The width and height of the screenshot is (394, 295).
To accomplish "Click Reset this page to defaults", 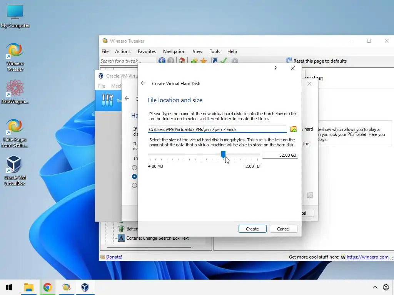I will (316, 61).
